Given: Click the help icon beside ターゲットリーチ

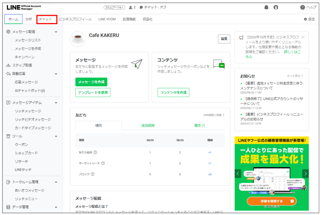Looking at the screenshot, I should click(103, 163).
